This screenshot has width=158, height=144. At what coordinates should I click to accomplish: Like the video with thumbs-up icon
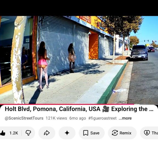pos(3,133)
